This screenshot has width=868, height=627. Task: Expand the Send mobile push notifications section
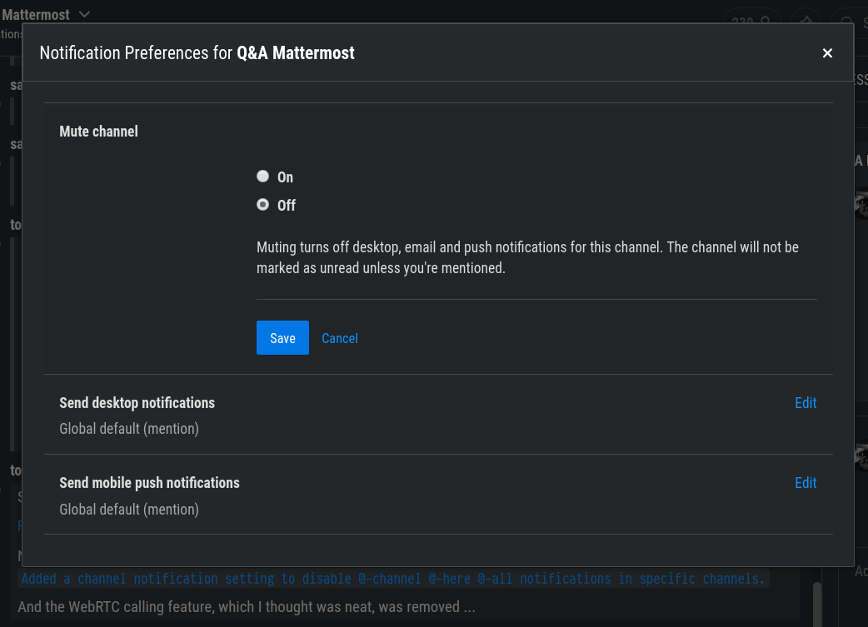[x=150, y=483]
